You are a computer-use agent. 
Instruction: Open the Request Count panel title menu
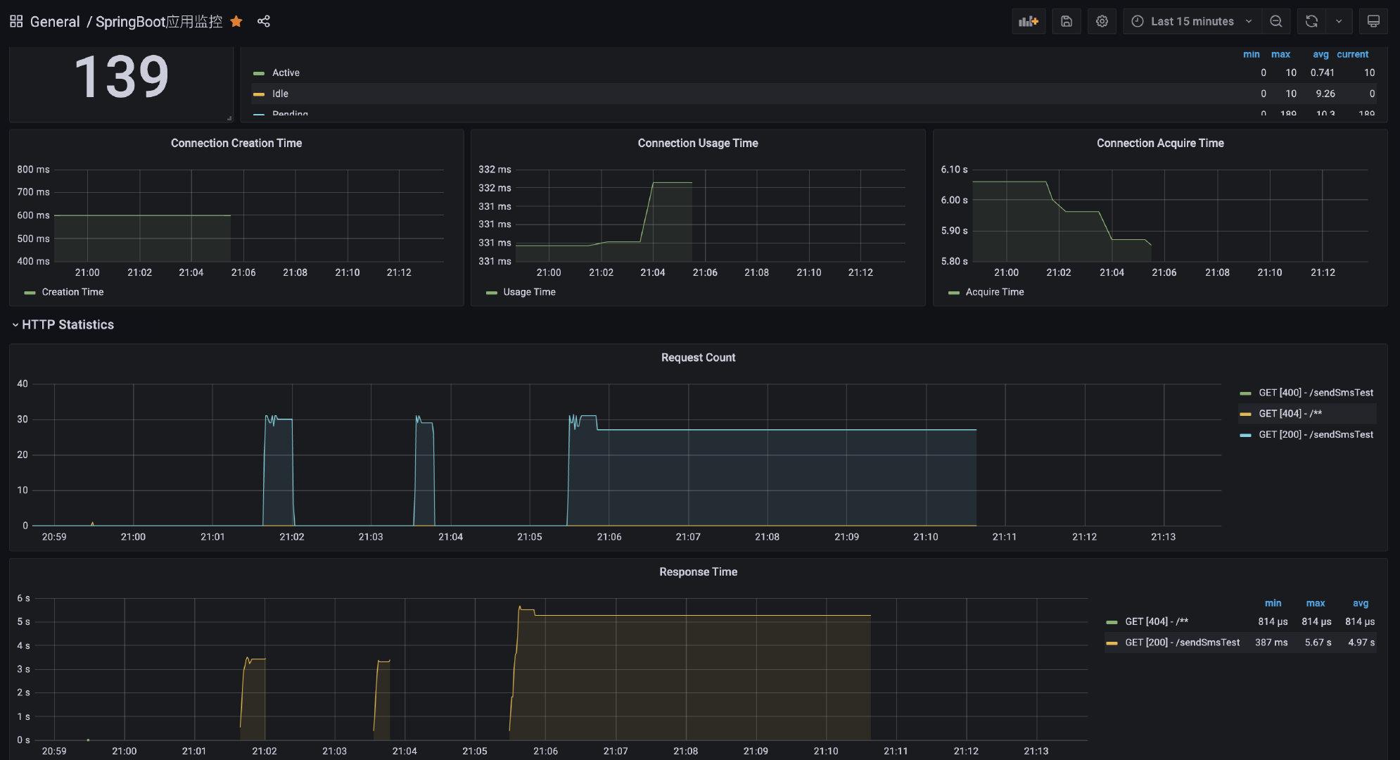[698, 357]
